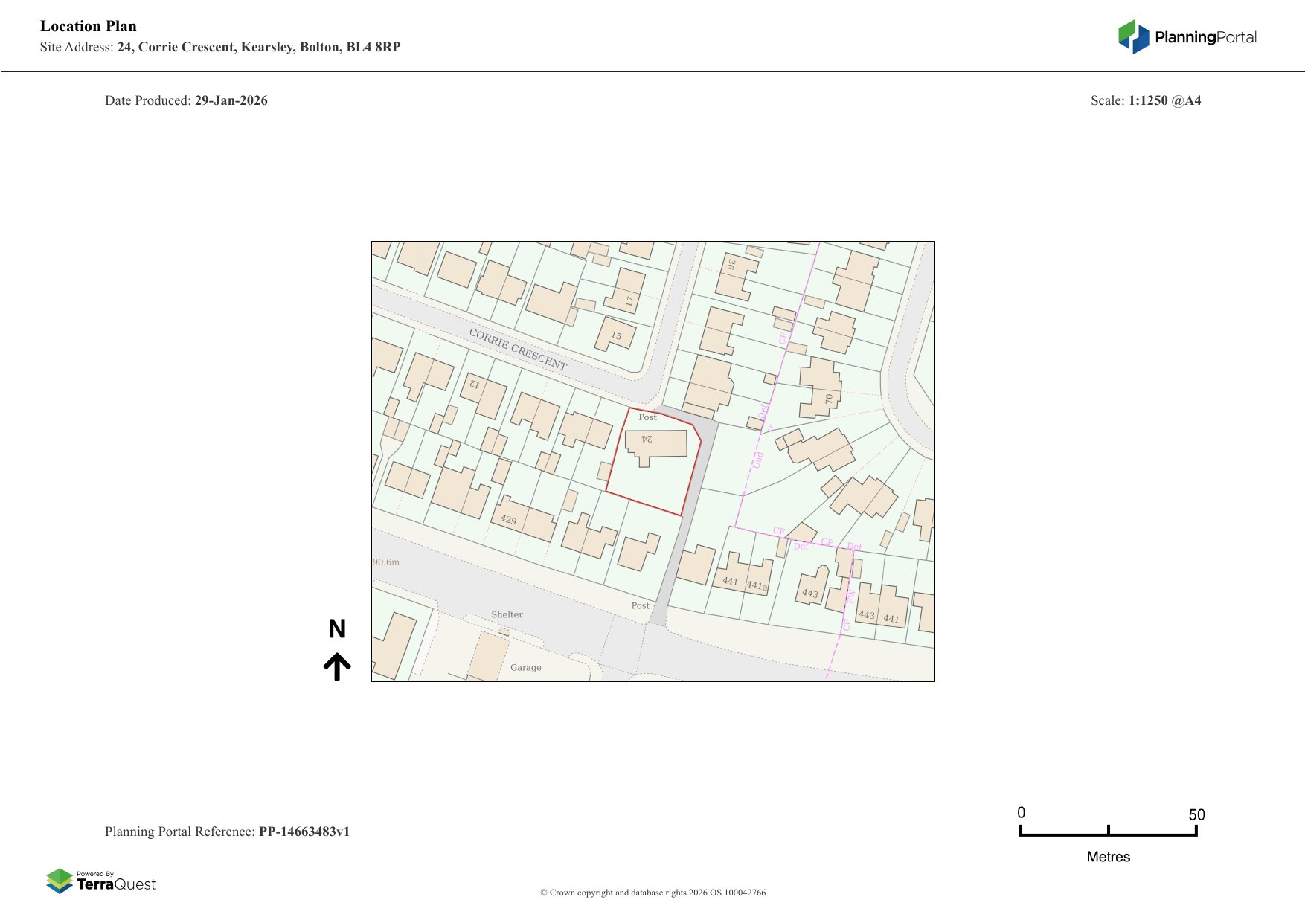Click the TerraQuest layered logo icon
Screen dimensions: 1305x923
pos(60,881)
